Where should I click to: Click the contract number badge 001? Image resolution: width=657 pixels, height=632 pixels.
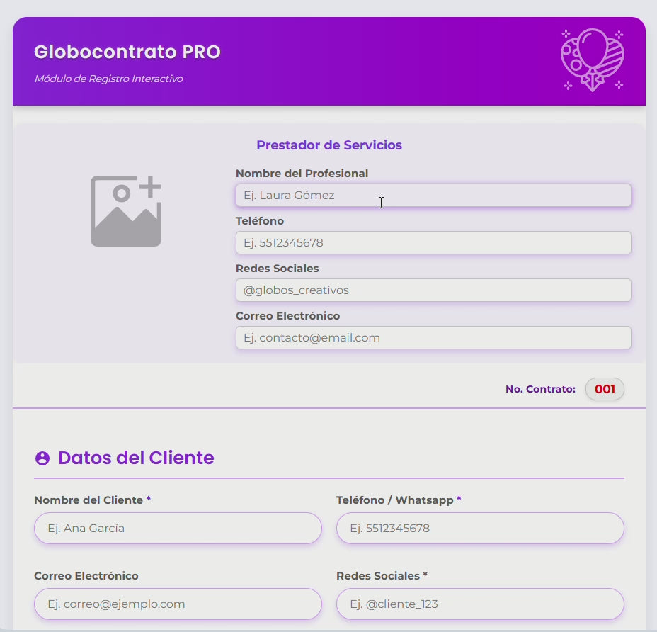click(604, 388)
